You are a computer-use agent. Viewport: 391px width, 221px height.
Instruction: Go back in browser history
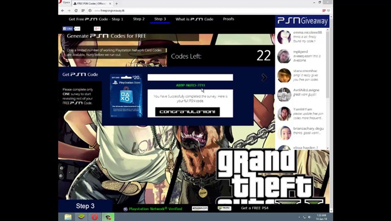click(63, 10)
